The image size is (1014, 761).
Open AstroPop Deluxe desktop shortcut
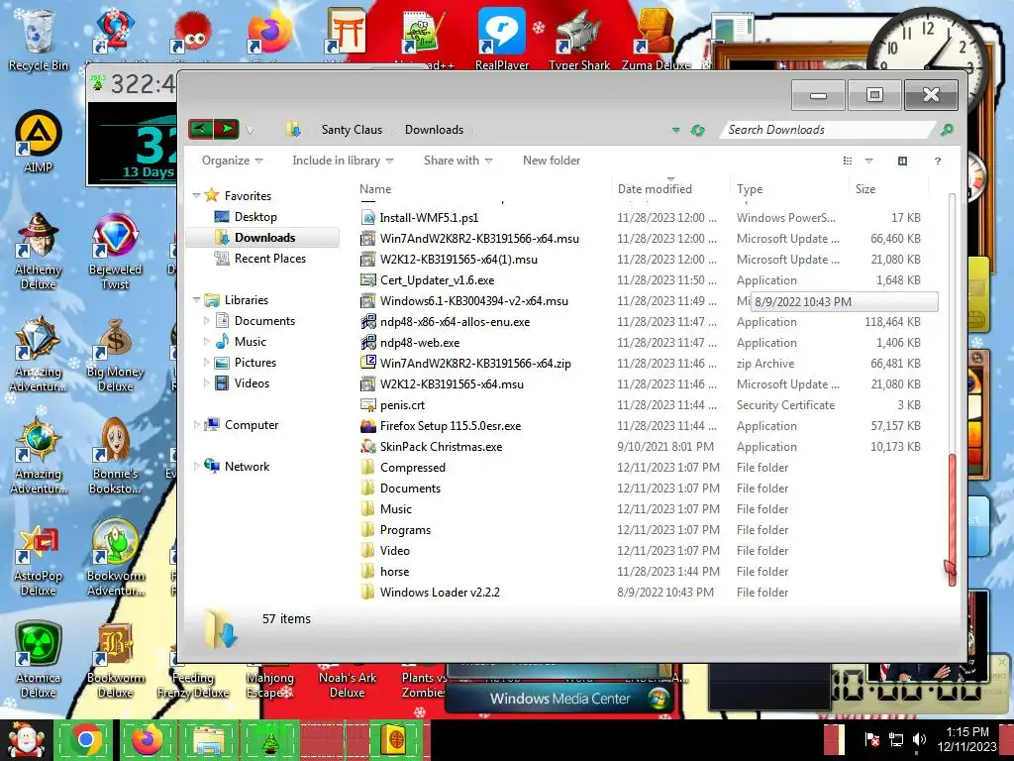coord(39,559)
